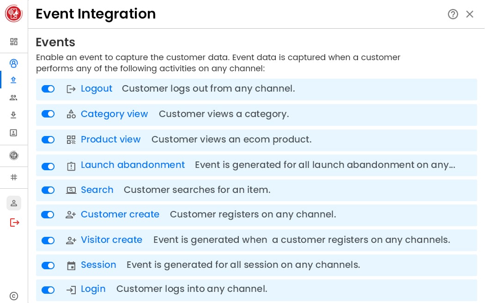Open the upload icon in sidebar
The width and height of the screenshot is (485, 303).
point(14,80)
